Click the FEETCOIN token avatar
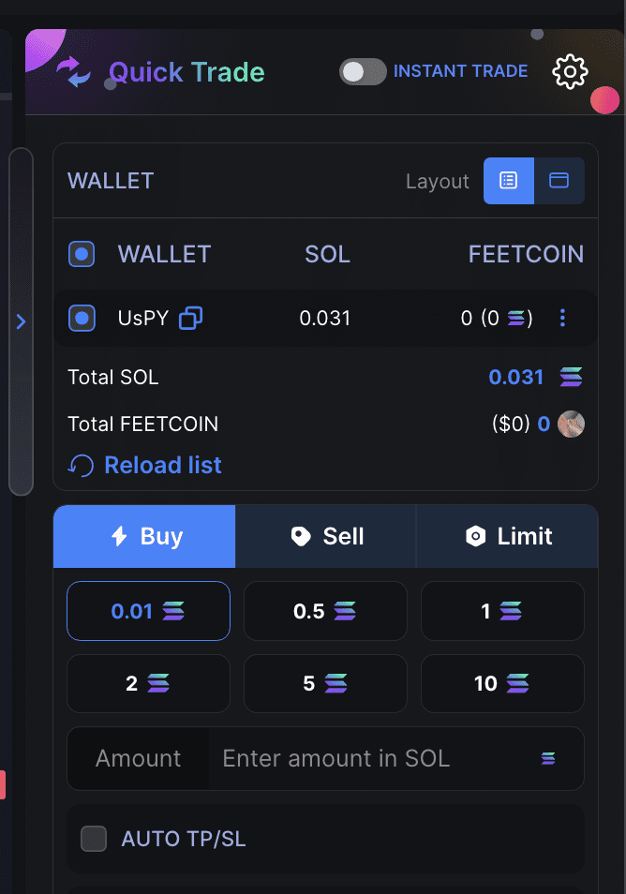Screen dimensions: 626x894 pos(571,425)
